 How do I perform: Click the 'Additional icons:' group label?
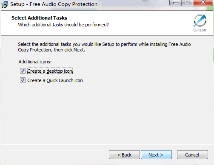click(35, 62)
